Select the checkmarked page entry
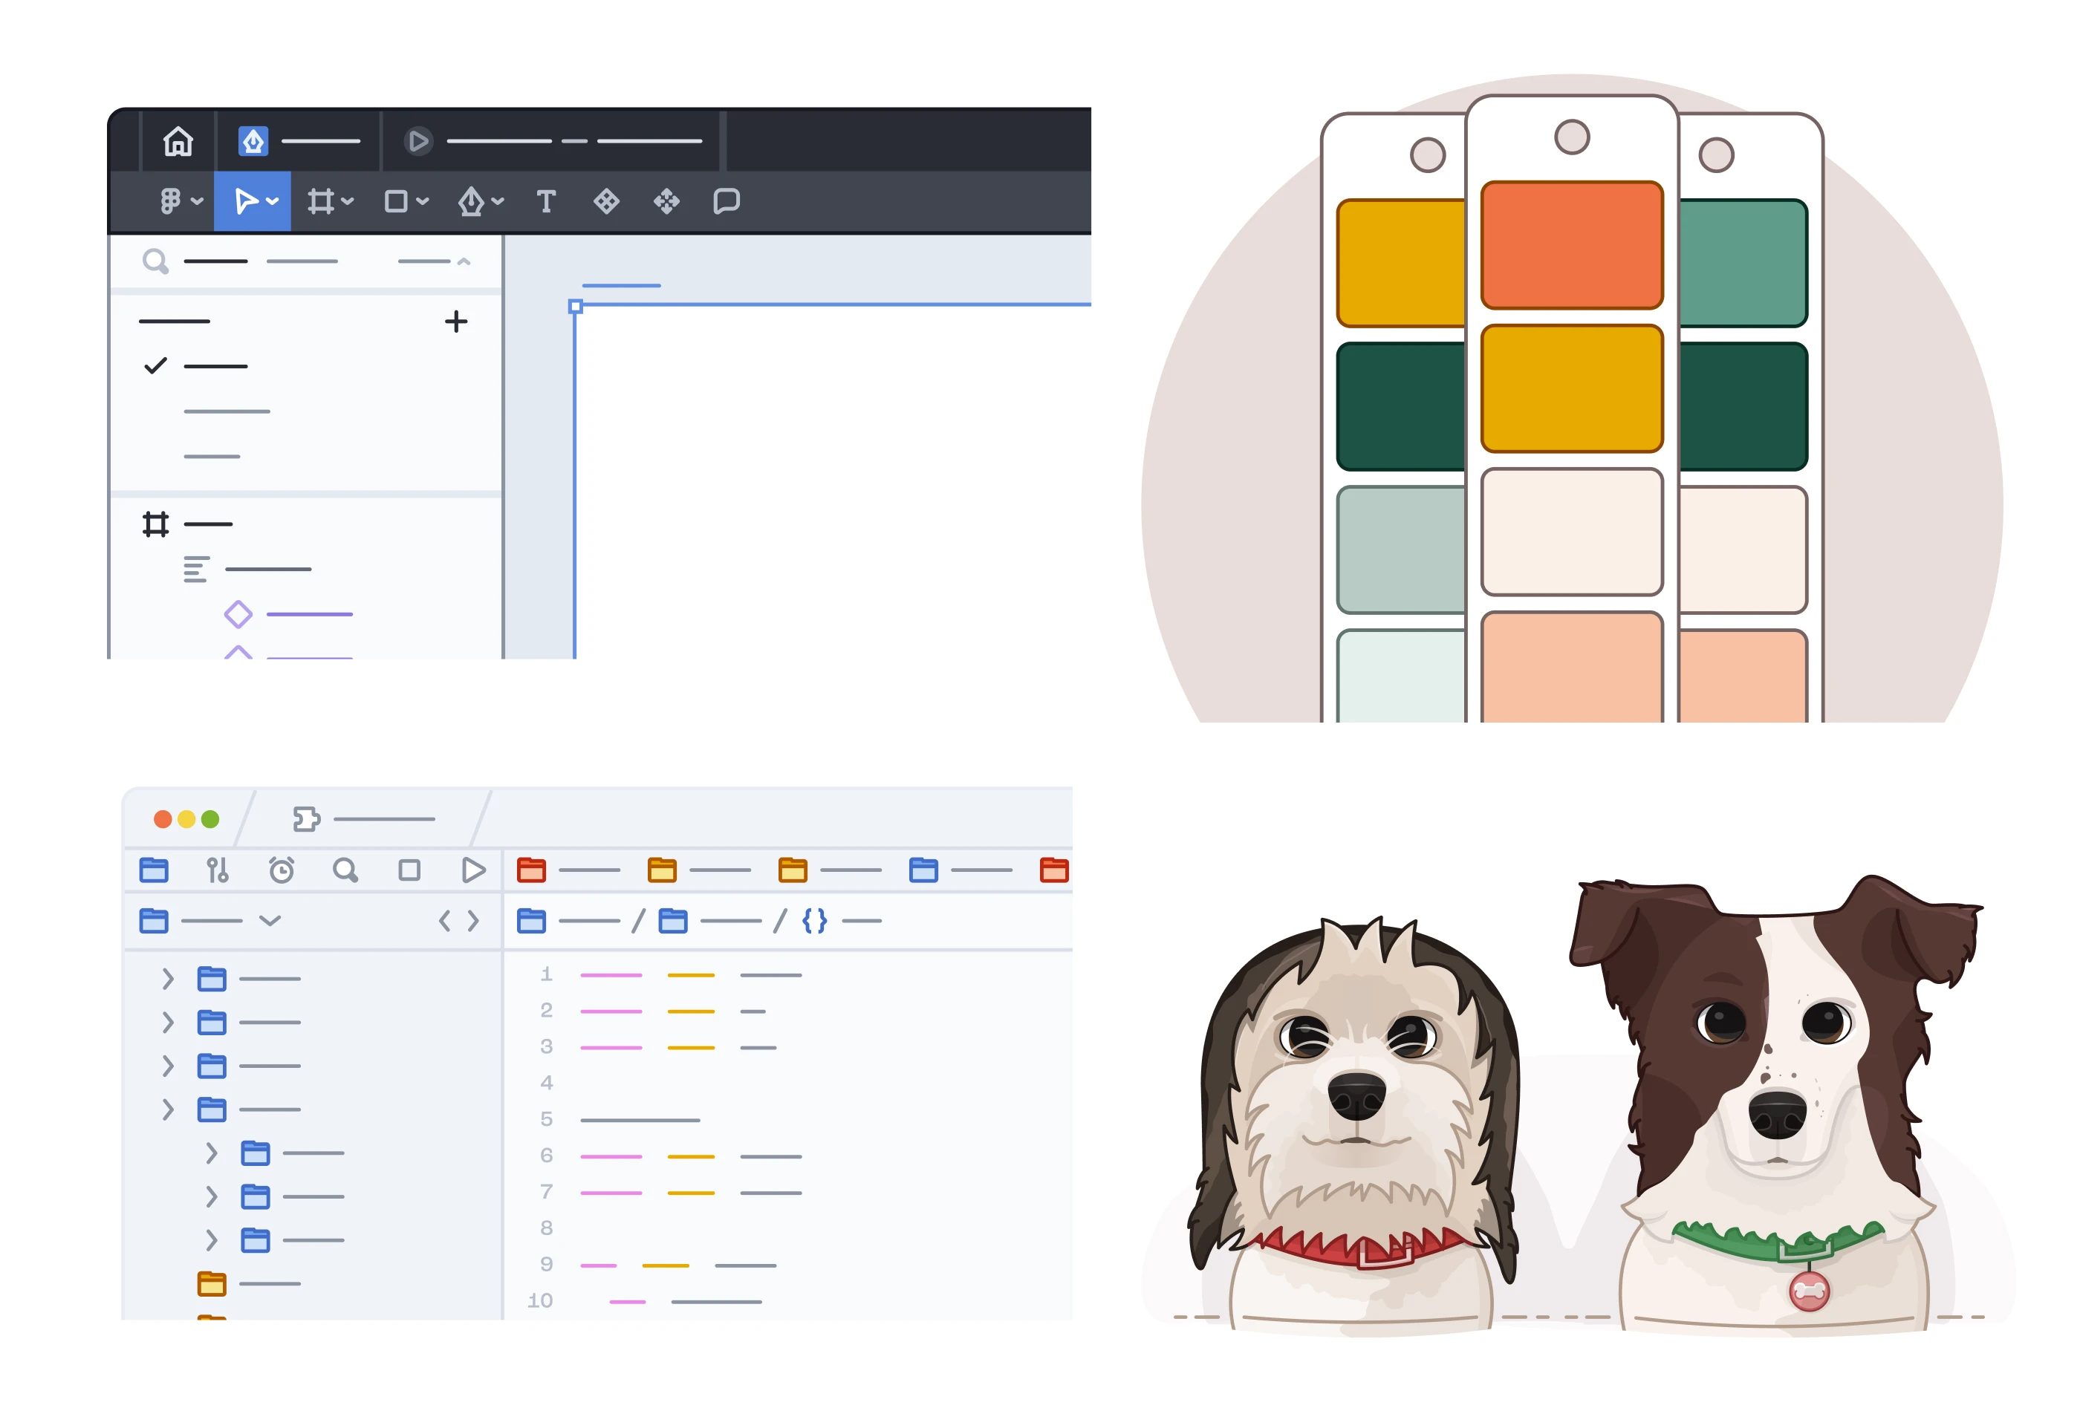 [x=215, y=366]
